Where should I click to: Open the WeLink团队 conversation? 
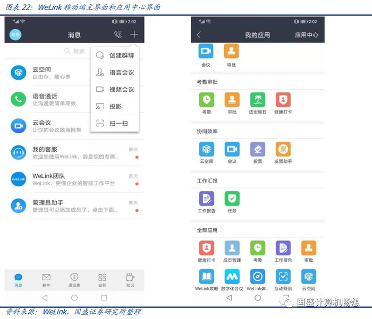click(x=74, y=179)
